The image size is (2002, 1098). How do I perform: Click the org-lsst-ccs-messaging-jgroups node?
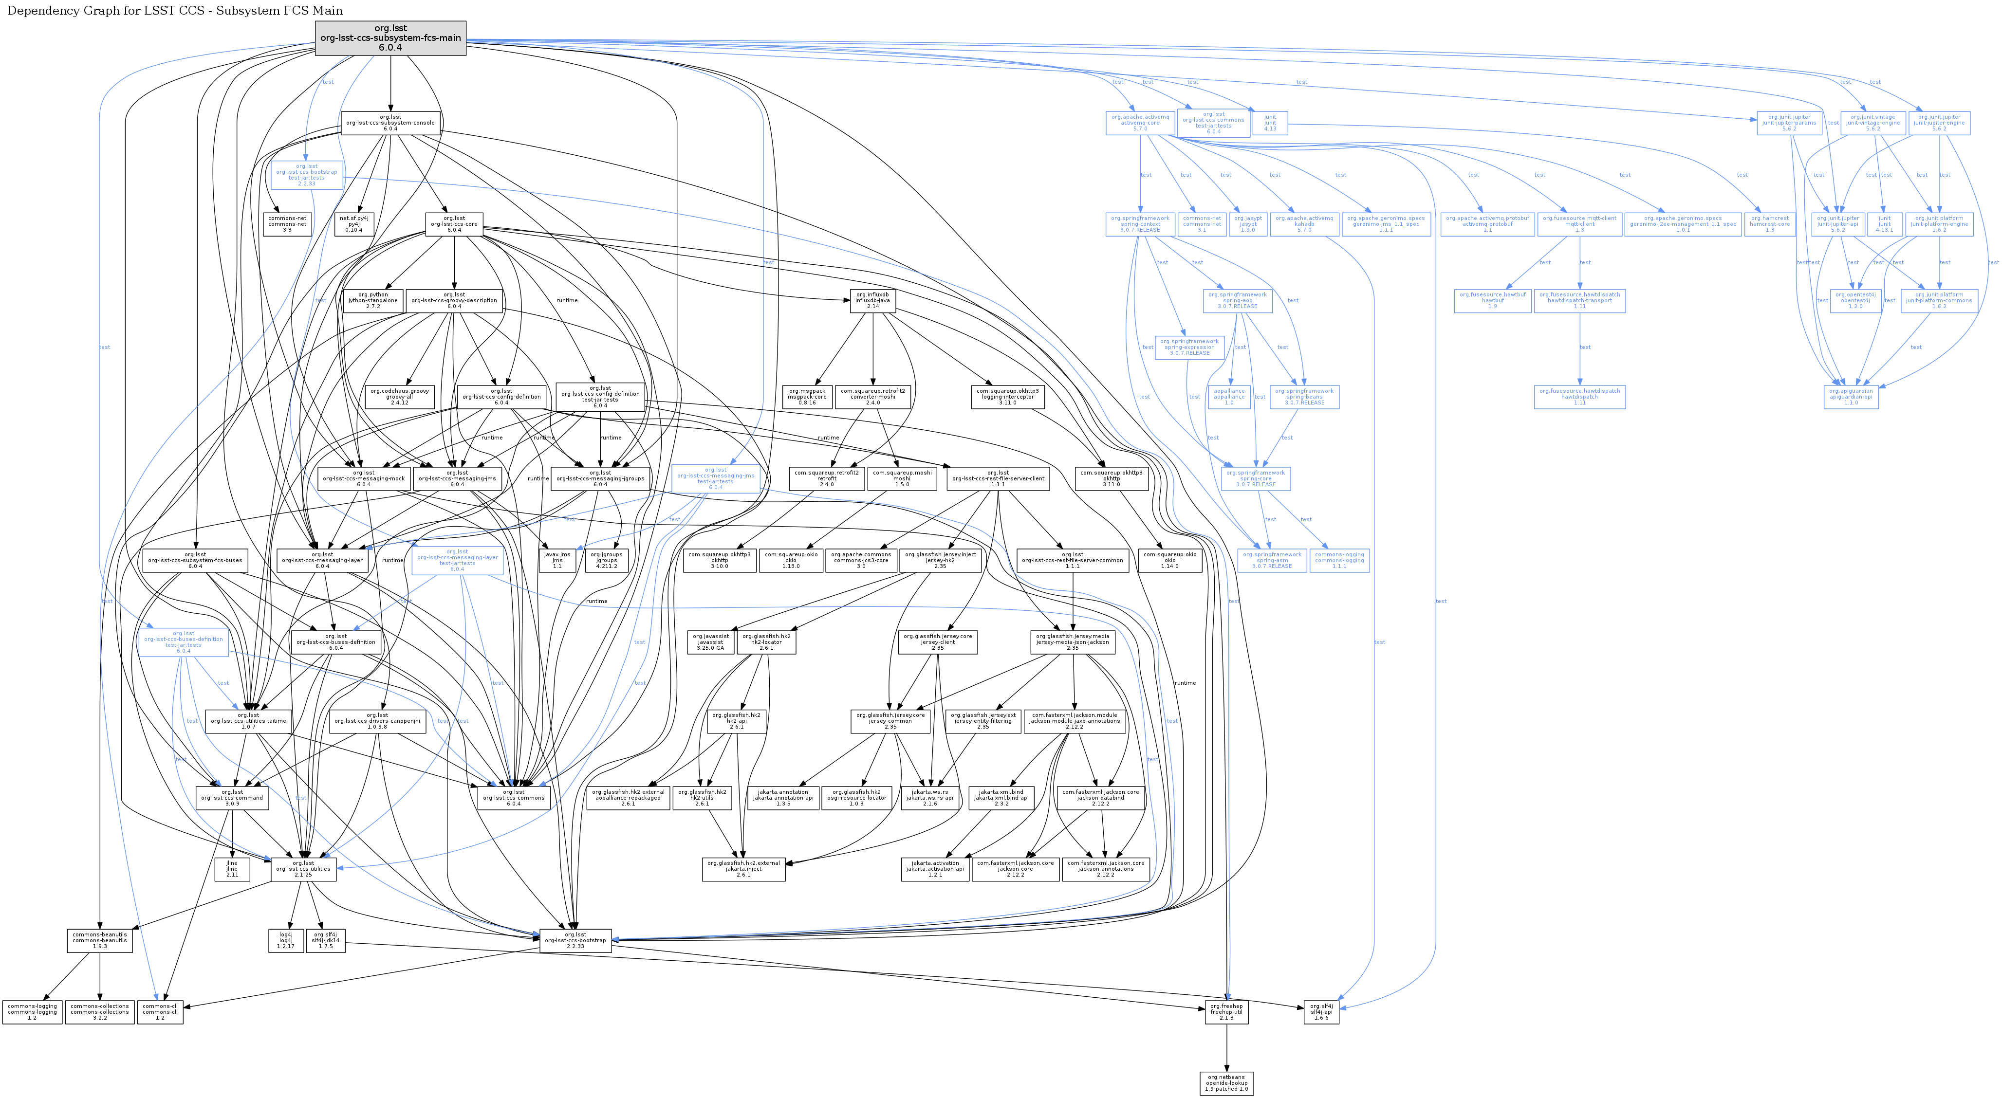tap(600, 479)
